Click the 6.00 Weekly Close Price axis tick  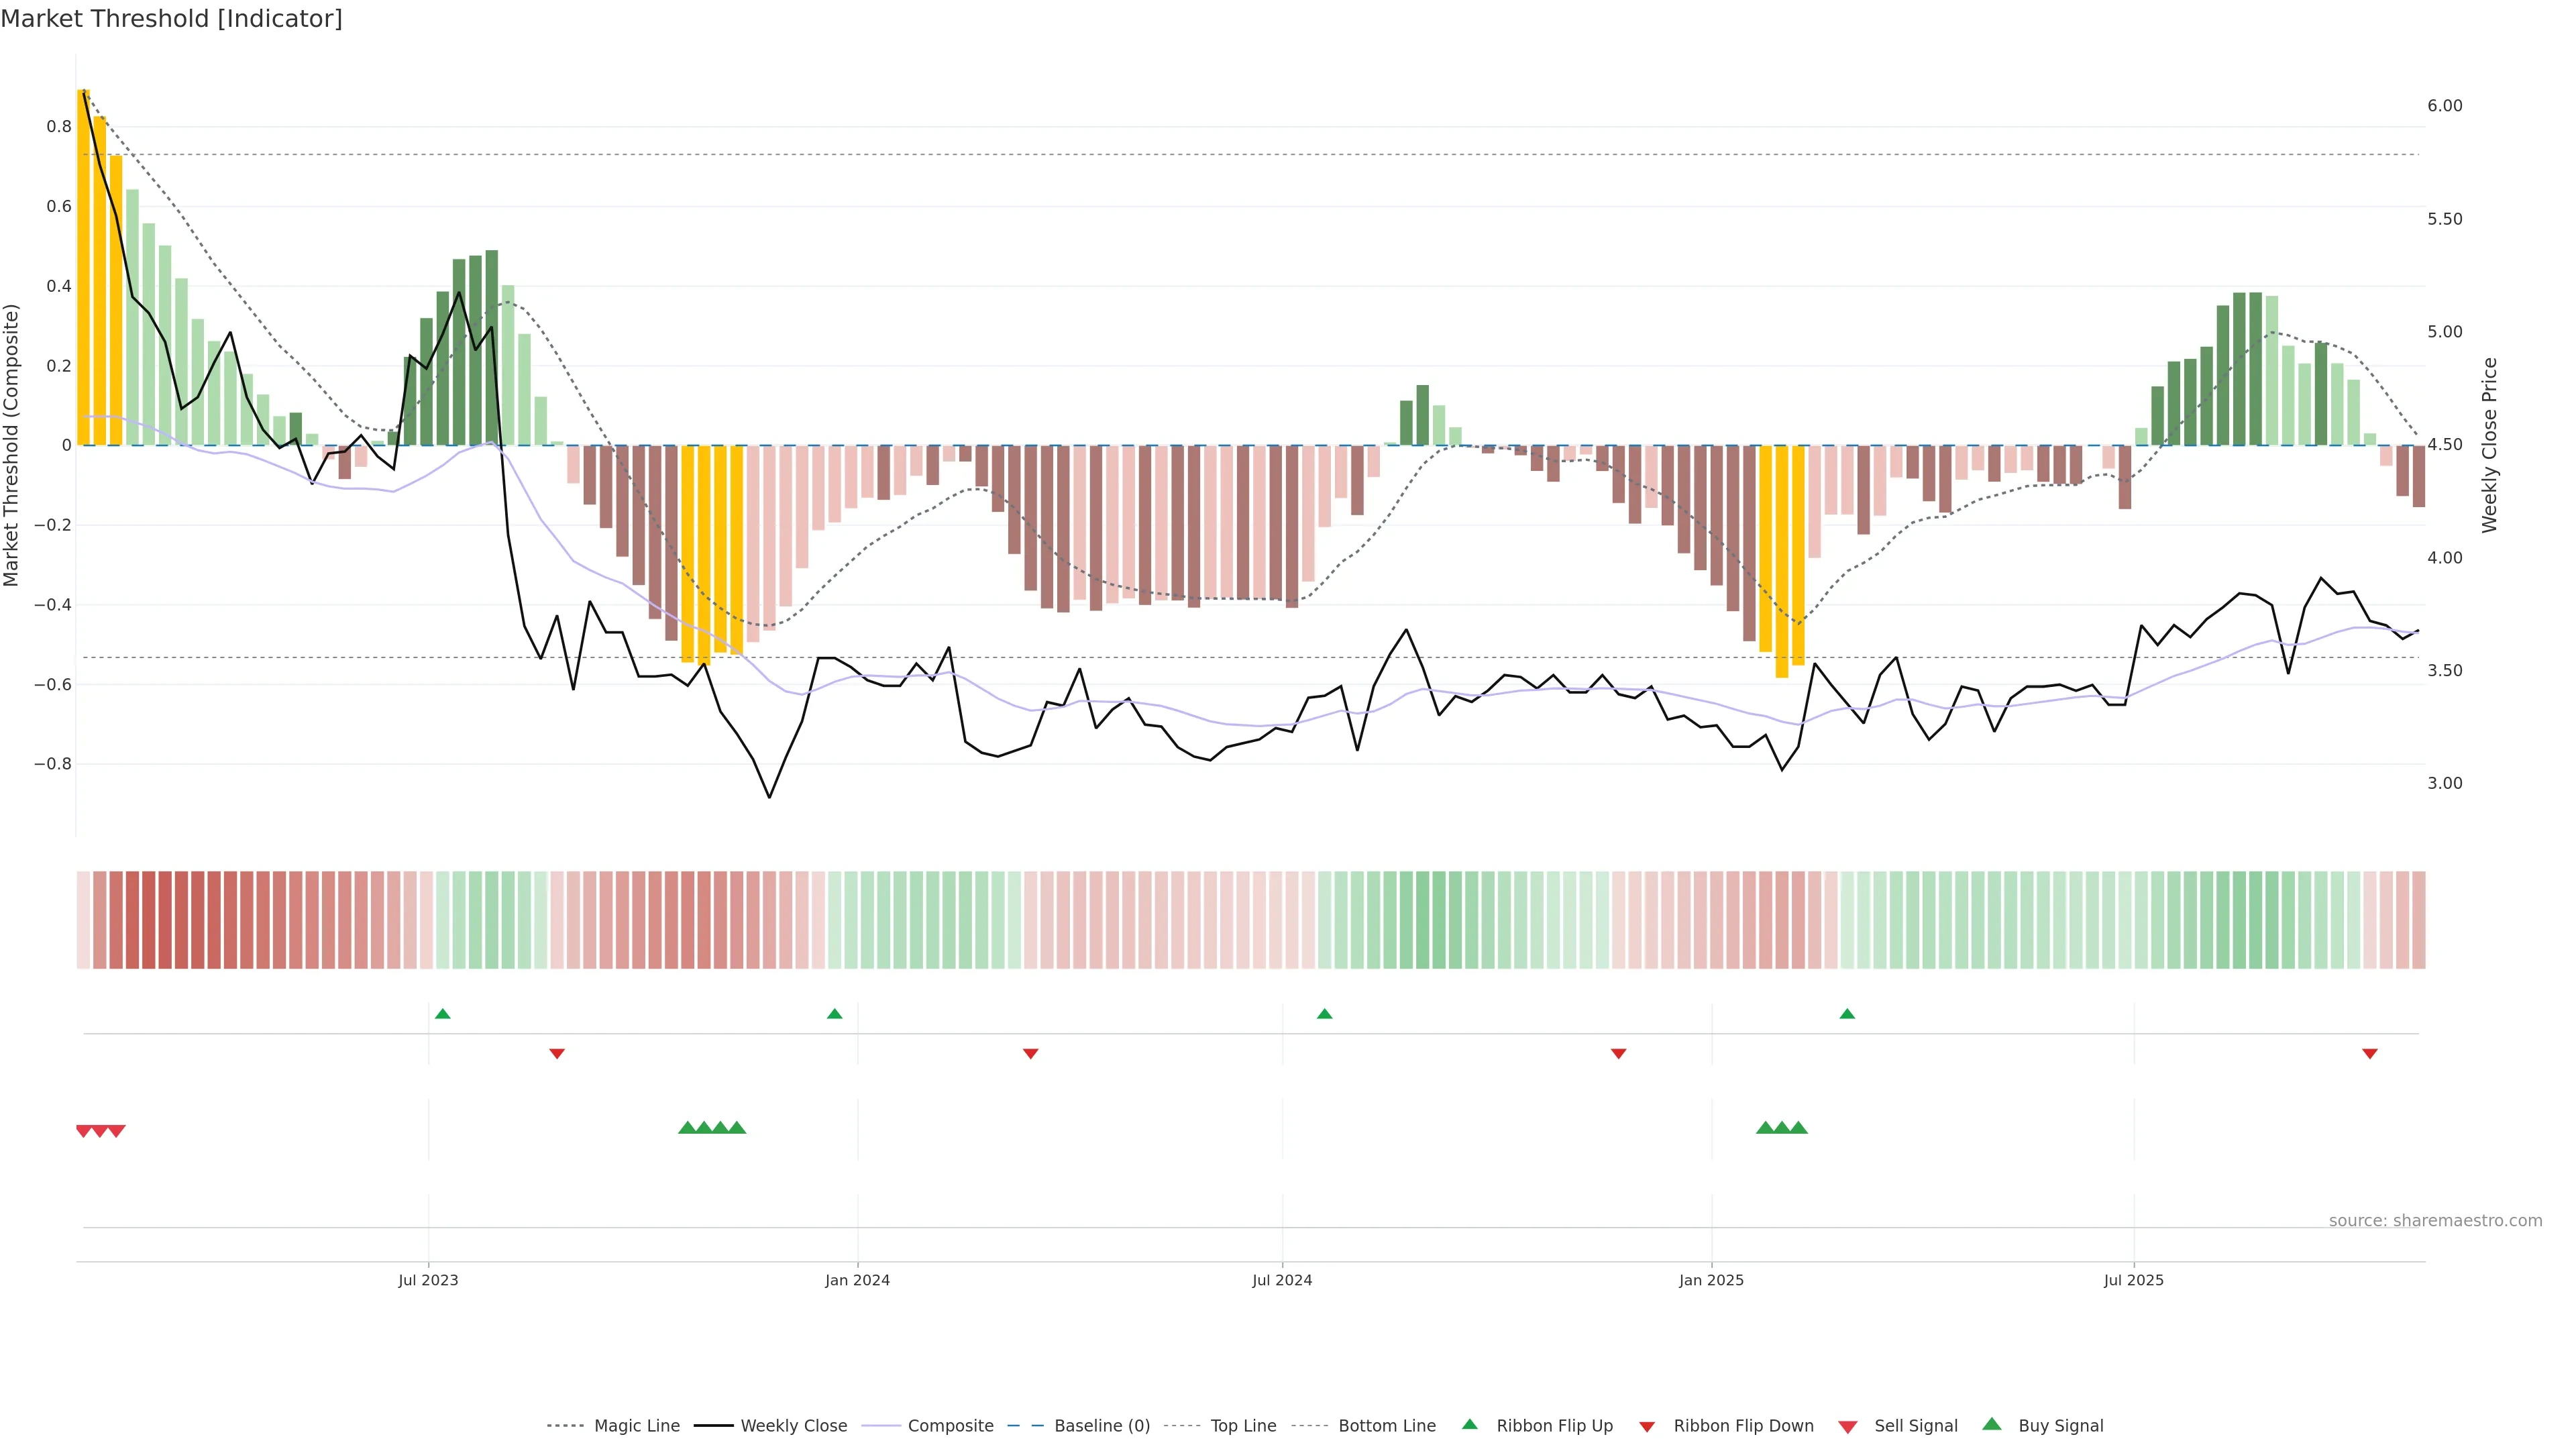[2444, 106]
